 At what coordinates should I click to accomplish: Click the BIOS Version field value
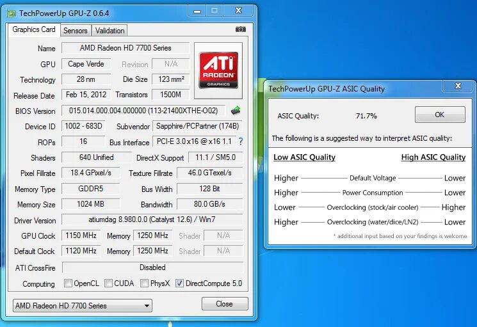coord(143,110)
